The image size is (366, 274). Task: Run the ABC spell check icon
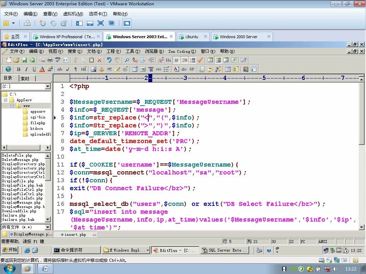(58, 60)
